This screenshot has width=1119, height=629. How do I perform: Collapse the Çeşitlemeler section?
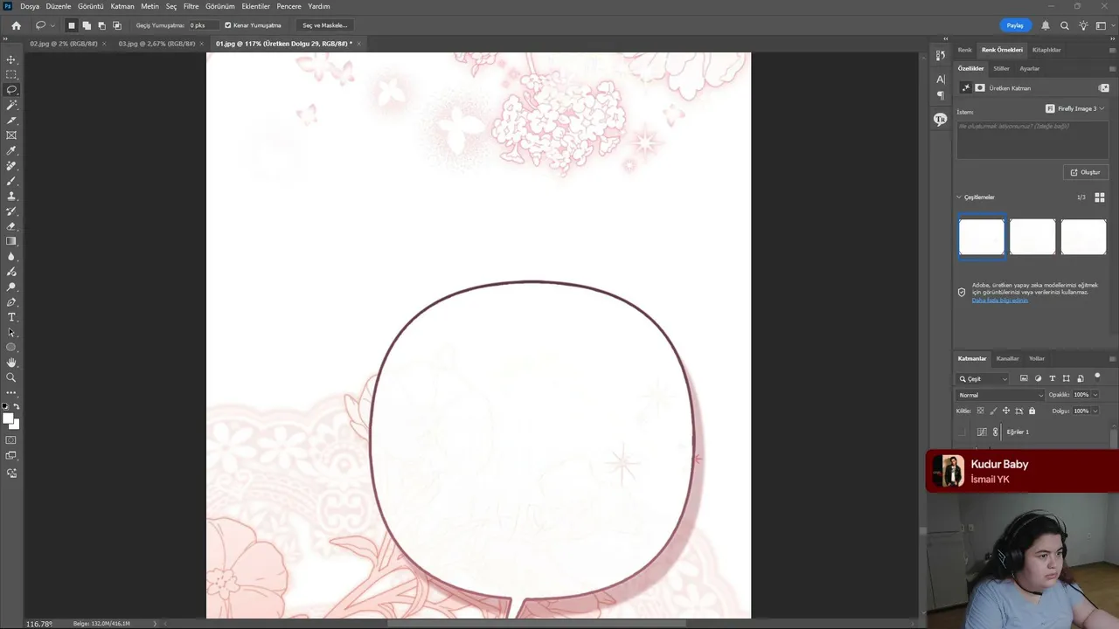(x=958, y=197)
